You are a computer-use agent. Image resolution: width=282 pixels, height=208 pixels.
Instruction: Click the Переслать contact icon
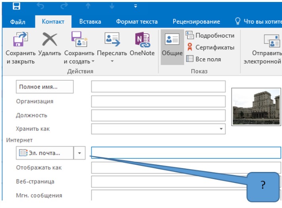coord(112,39)
